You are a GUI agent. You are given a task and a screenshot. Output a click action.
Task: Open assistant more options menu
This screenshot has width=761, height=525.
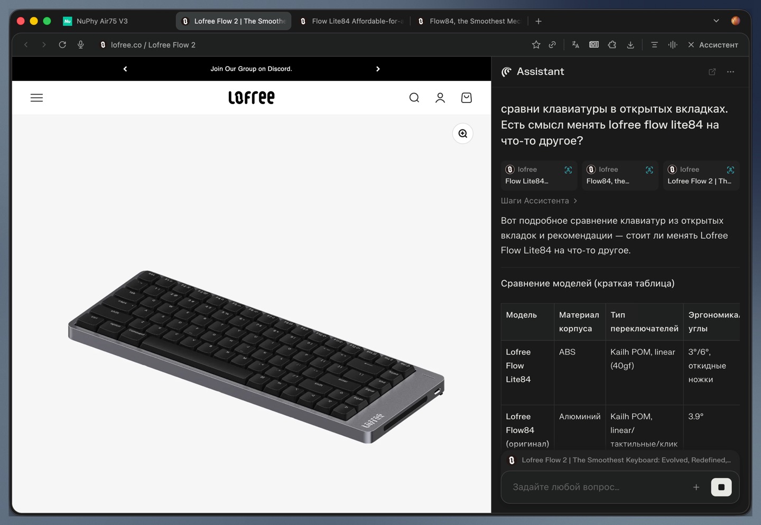pyautogui.click(x=730, y=72)
